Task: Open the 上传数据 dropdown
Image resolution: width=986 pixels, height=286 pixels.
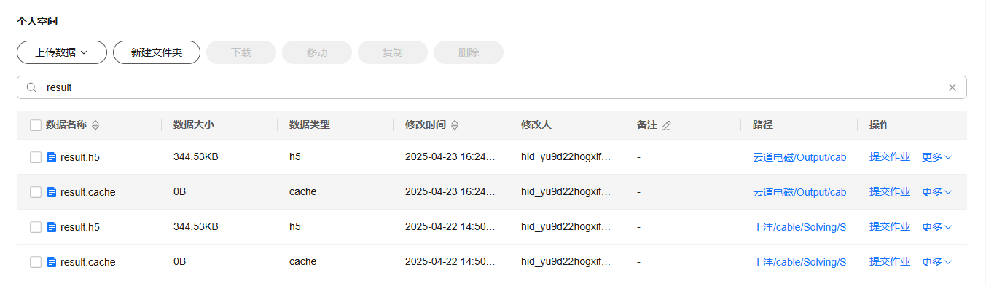Action: point(62,52)
